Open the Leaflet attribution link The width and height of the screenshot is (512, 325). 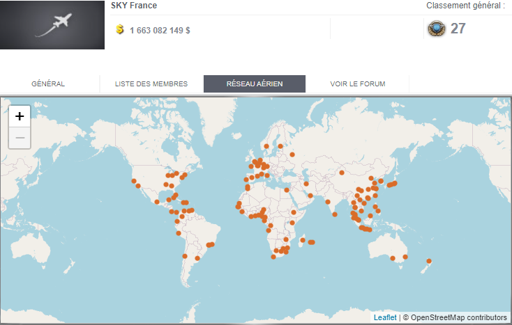tap(385, 317)
